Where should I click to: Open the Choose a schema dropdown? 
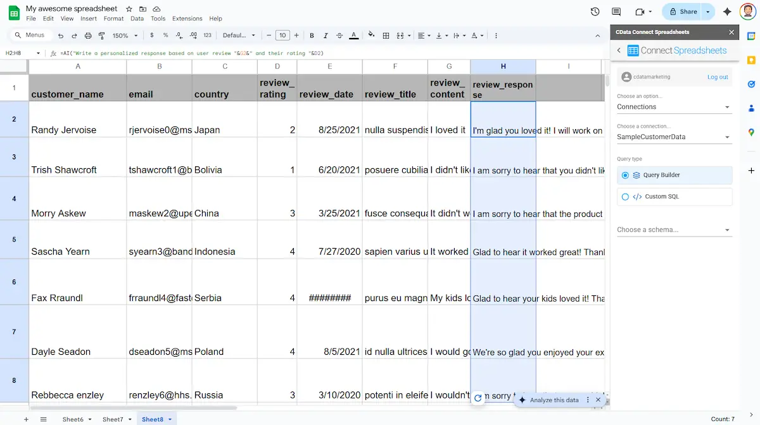click(674, 229)
